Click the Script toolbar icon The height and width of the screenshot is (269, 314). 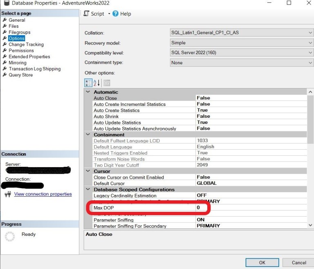[86, 13]
